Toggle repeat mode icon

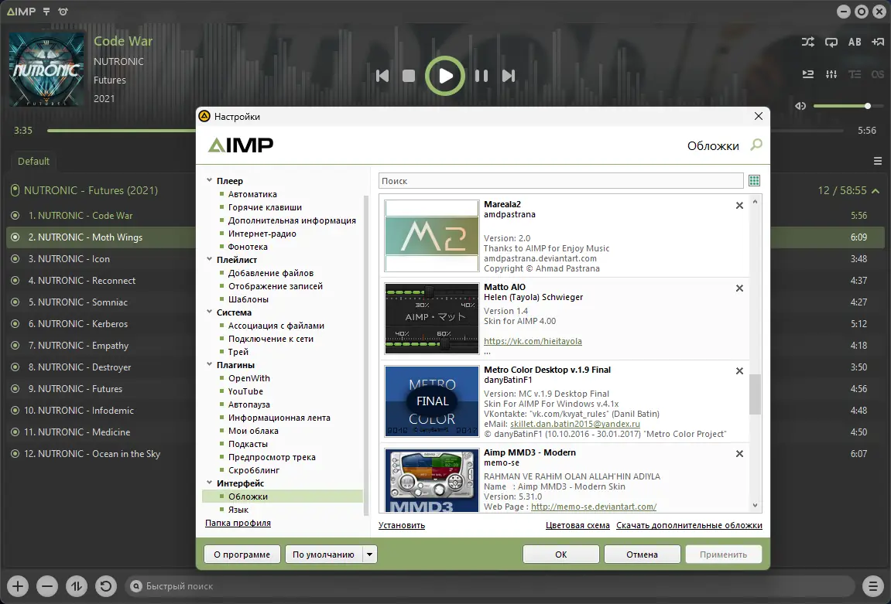(x=831, y=42)
